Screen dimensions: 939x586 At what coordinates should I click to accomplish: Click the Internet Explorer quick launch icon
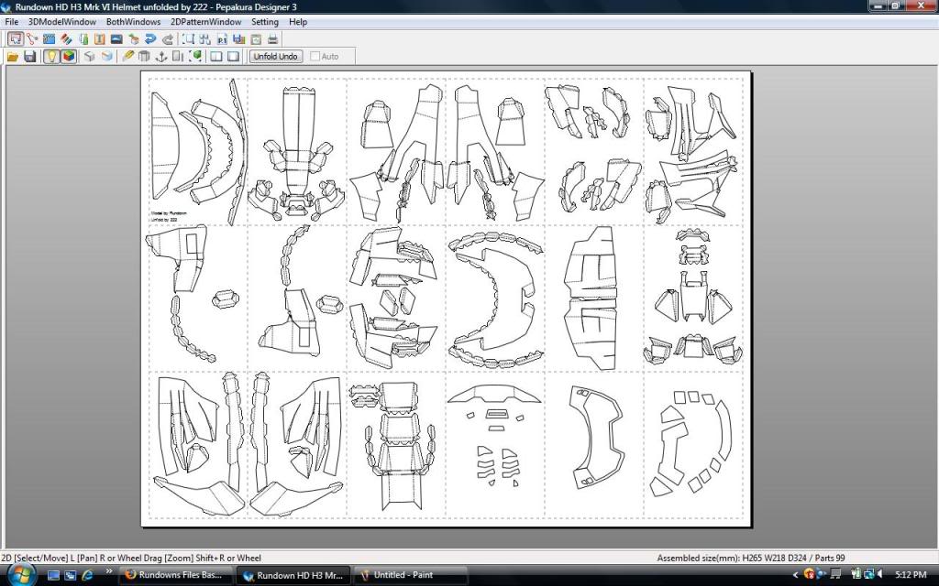tap(87, 575)
